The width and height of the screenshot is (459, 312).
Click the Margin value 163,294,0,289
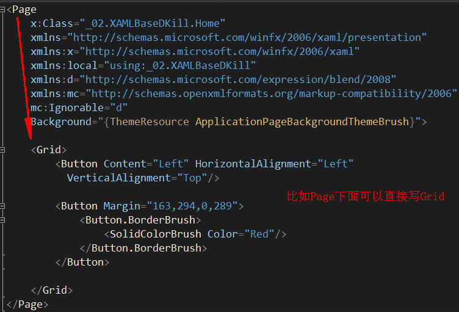(x=192, y=206)
